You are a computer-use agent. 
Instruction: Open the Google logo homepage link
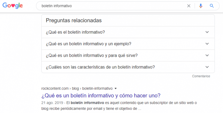pos(13,6)
